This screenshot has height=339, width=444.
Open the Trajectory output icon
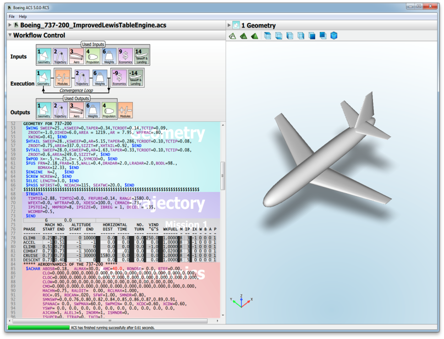(x=60, y=110)
